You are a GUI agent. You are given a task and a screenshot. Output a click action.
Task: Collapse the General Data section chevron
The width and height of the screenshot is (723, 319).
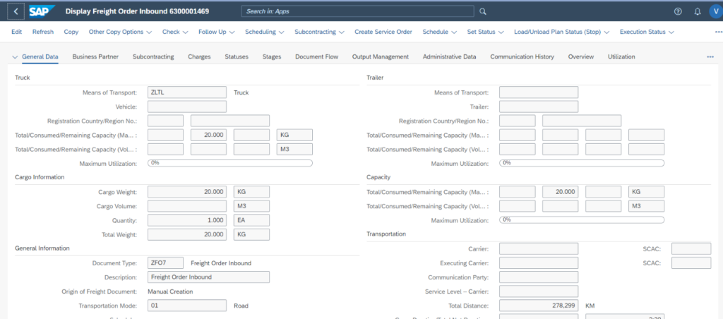[x=16, y=56]
